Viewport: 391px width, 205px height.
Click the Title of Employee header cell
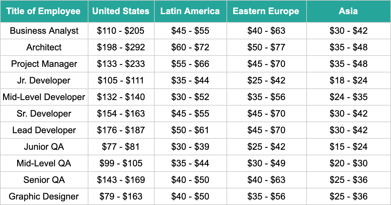pyautogui.click(x=44, y=11)
